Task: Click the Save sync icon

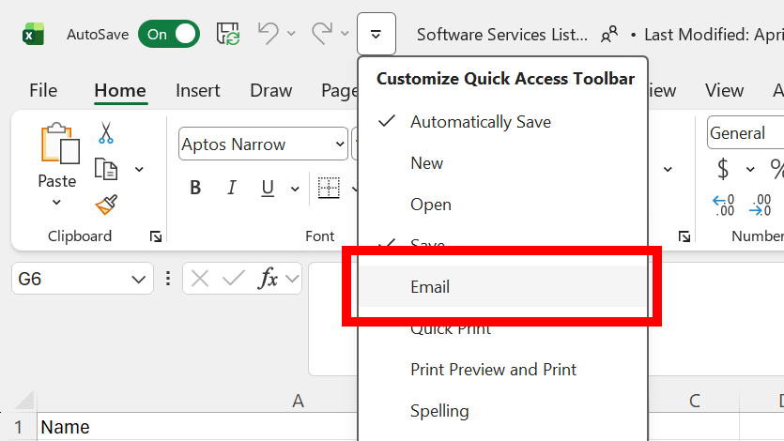Action: pyautogui.click(x=228, y=34)
